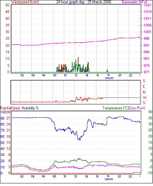Viewport: 153px width, 186px height.
Task: Select the 976 barometer scale value
Action: pos(146,65)
